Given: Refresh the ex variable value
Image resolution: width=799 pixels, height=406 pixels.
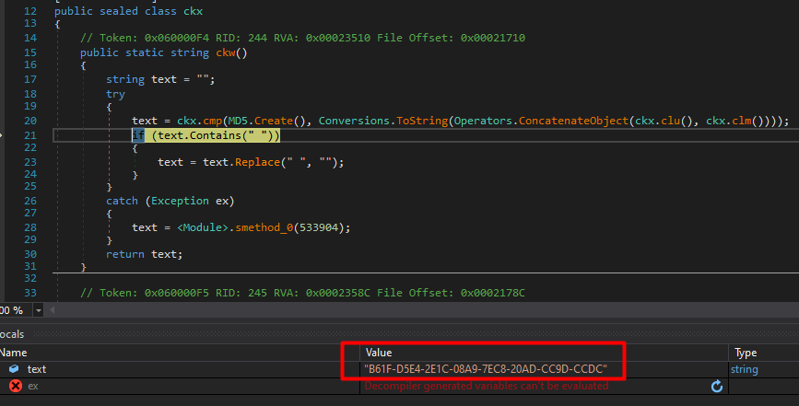Looking at the screenshot, I should point(716,386).
